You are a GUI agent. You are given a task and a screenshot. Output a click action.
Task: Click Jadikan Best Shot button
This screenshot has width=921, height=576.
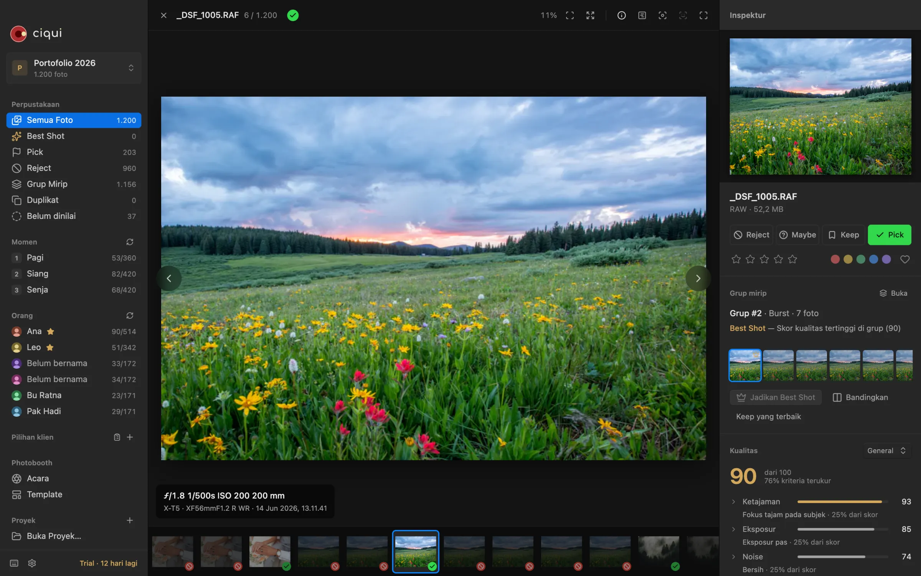[776, 397]
